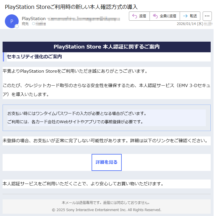
Task: Open the 詳細を見る link button
Action: point(106,162)
